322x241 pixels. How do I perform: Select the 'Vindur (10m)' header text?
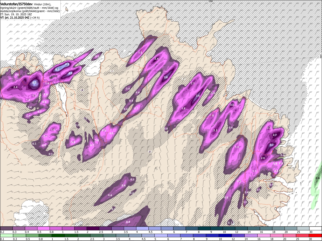point(42,4)
